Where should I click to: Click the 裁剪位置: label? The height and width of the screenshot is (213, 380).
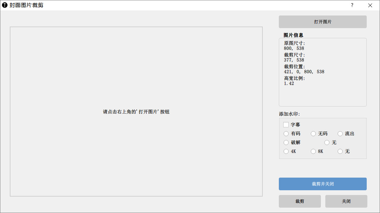click(x=294, y=67)
